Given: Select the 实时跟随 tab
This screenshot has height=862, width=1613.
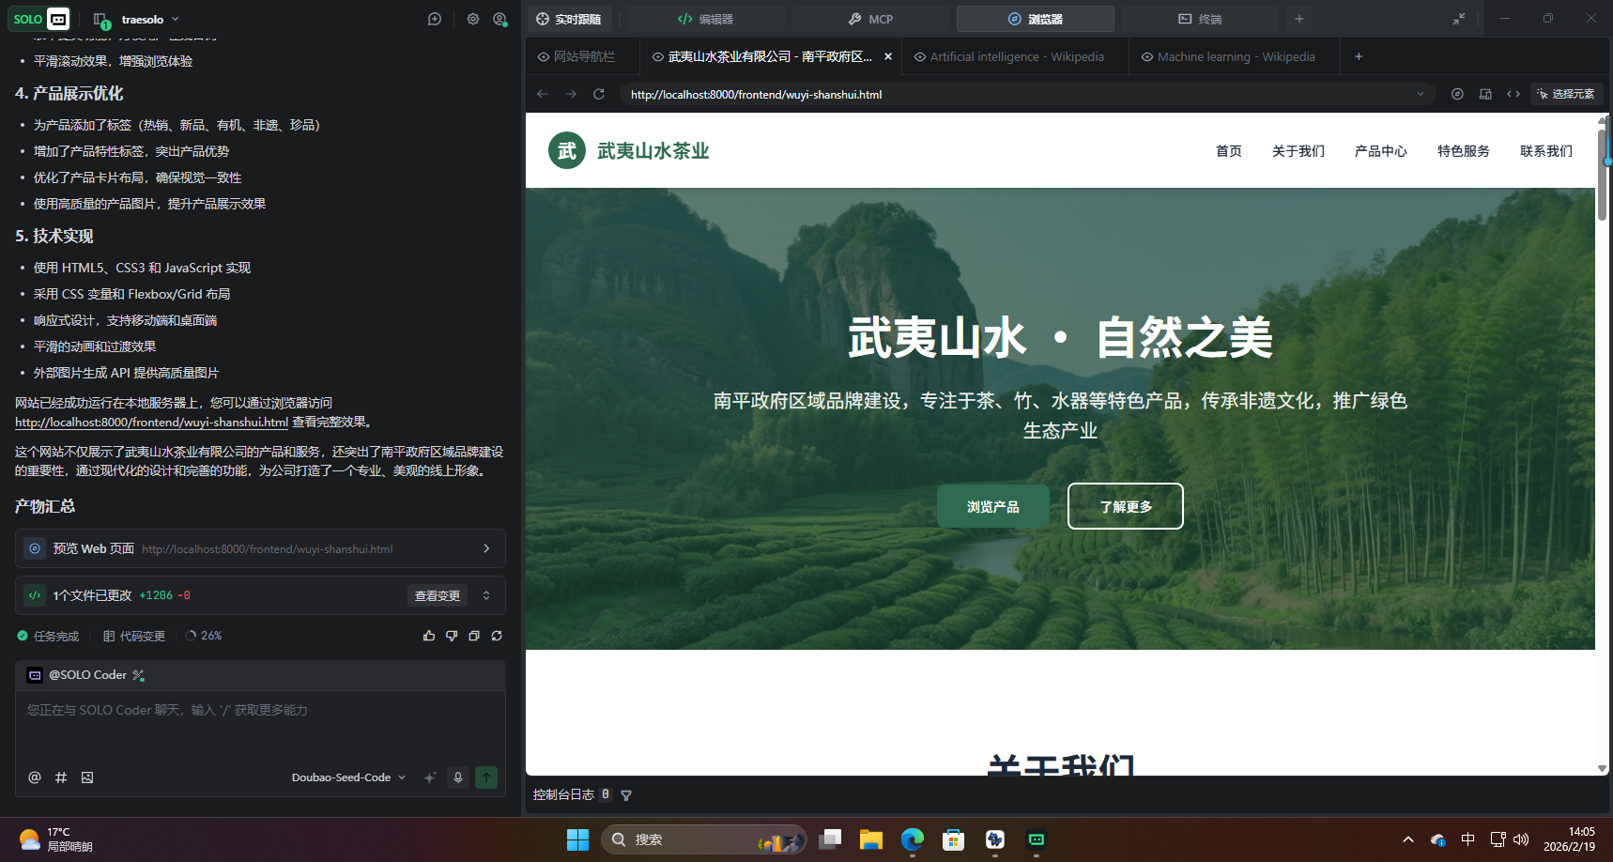Looking at the screenshot, I should tap(570, 18).
